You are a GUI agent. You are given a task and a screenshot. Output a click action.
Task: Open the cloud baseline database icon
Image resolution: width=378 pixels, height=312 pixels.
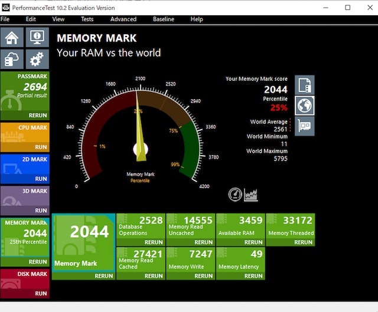click(12, 59)
